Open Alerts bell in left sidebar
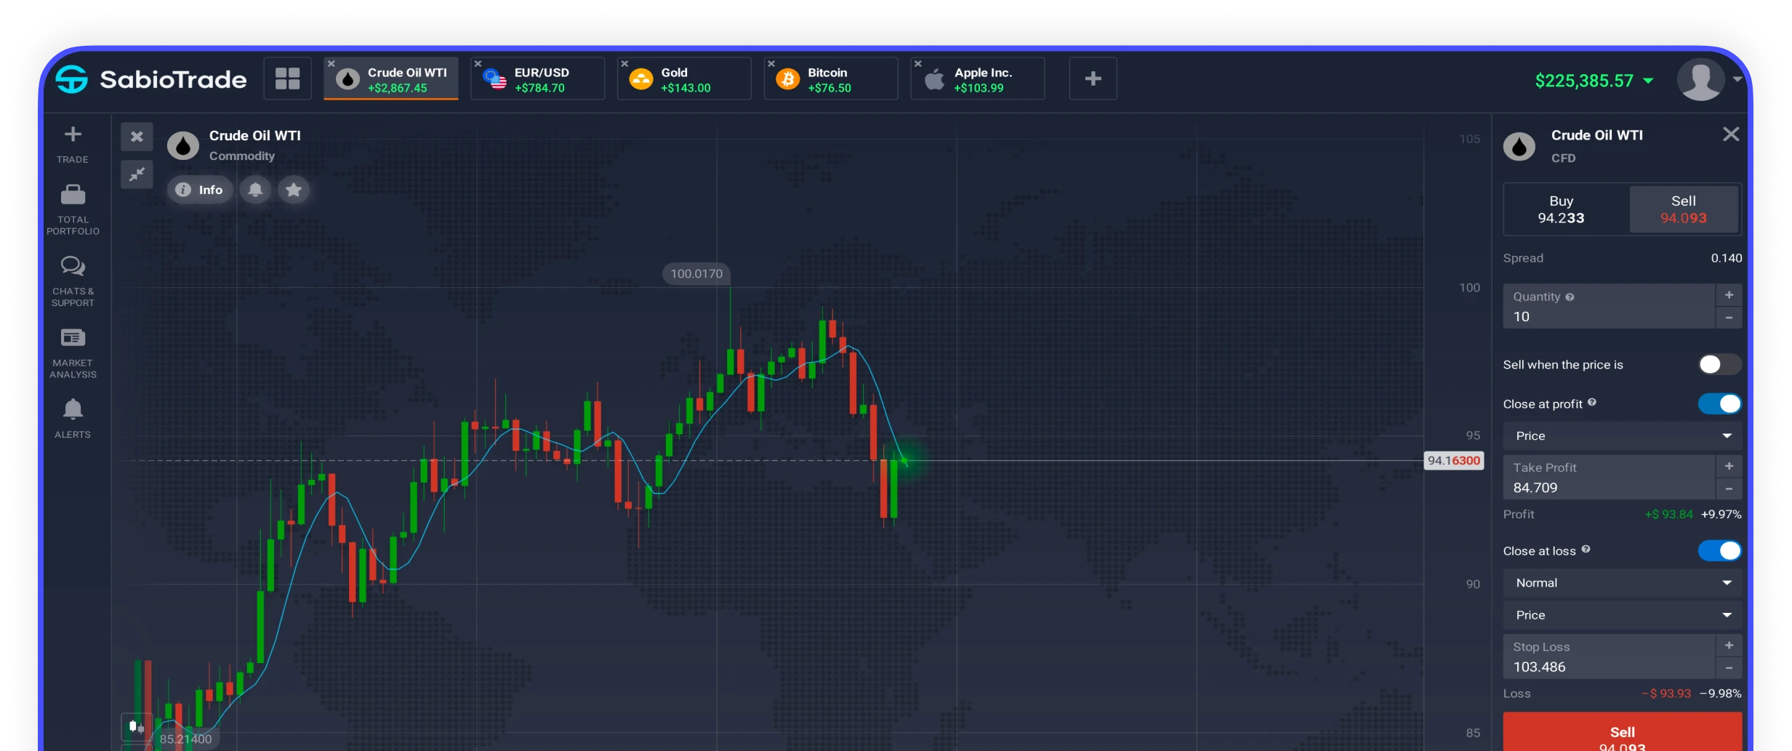 [x=73, y=409]
